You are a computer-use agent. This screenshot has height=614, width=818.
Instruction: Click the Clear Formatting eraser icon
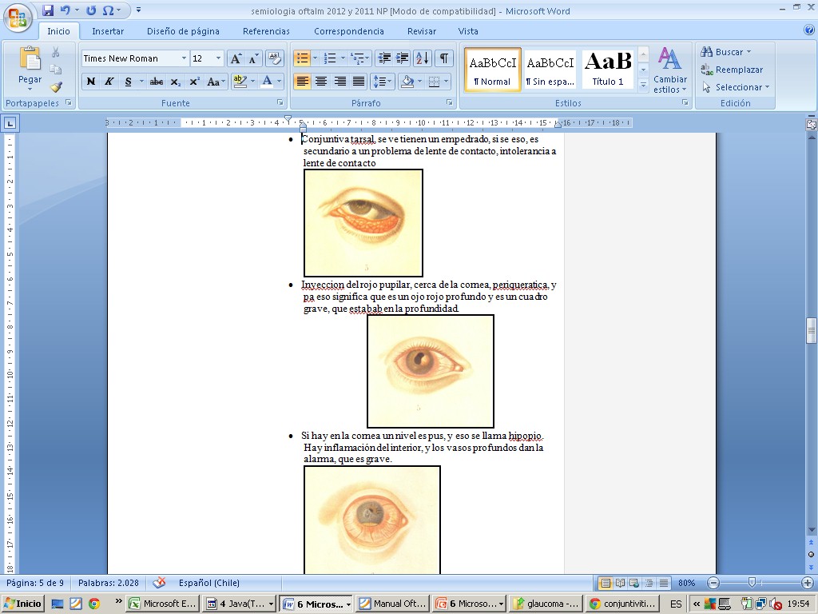[x=274, y=58]
